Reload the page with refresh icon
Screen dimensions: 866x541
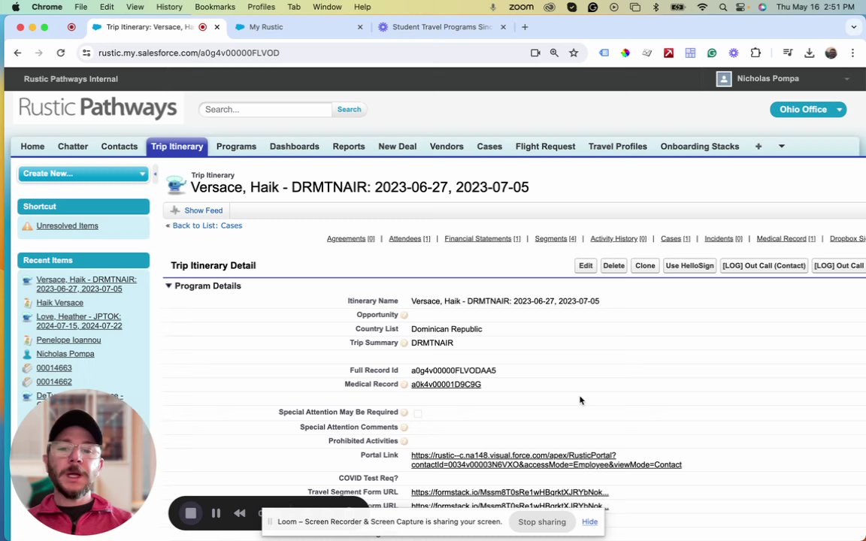click(x=61, y=53)
